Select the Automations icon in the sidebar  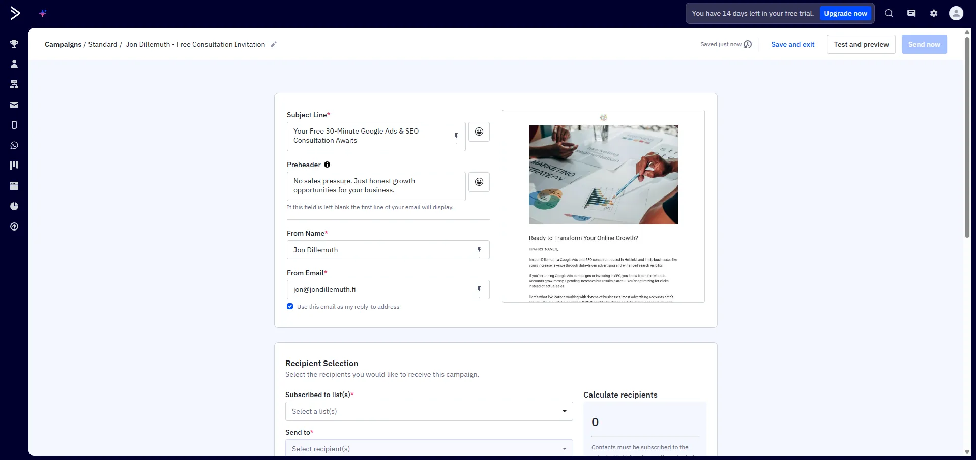14,84
